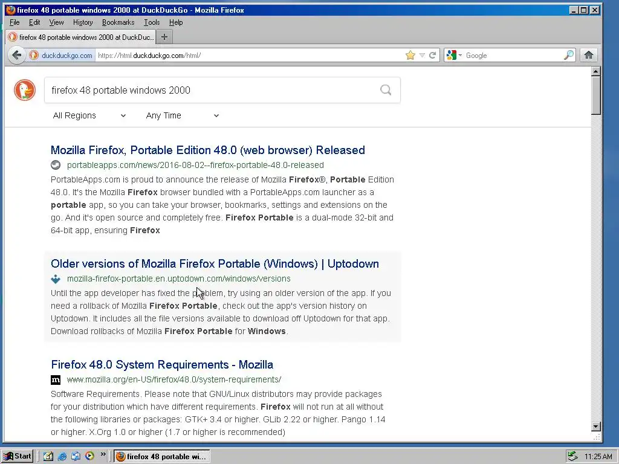The image size is (619, 464).
Task: Open the bookmarks dropdown arrow beside star
Action: coord(422,55)
